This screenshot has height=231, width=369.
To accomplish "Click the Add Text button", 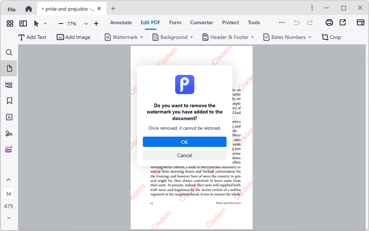I will coord(32,37).
